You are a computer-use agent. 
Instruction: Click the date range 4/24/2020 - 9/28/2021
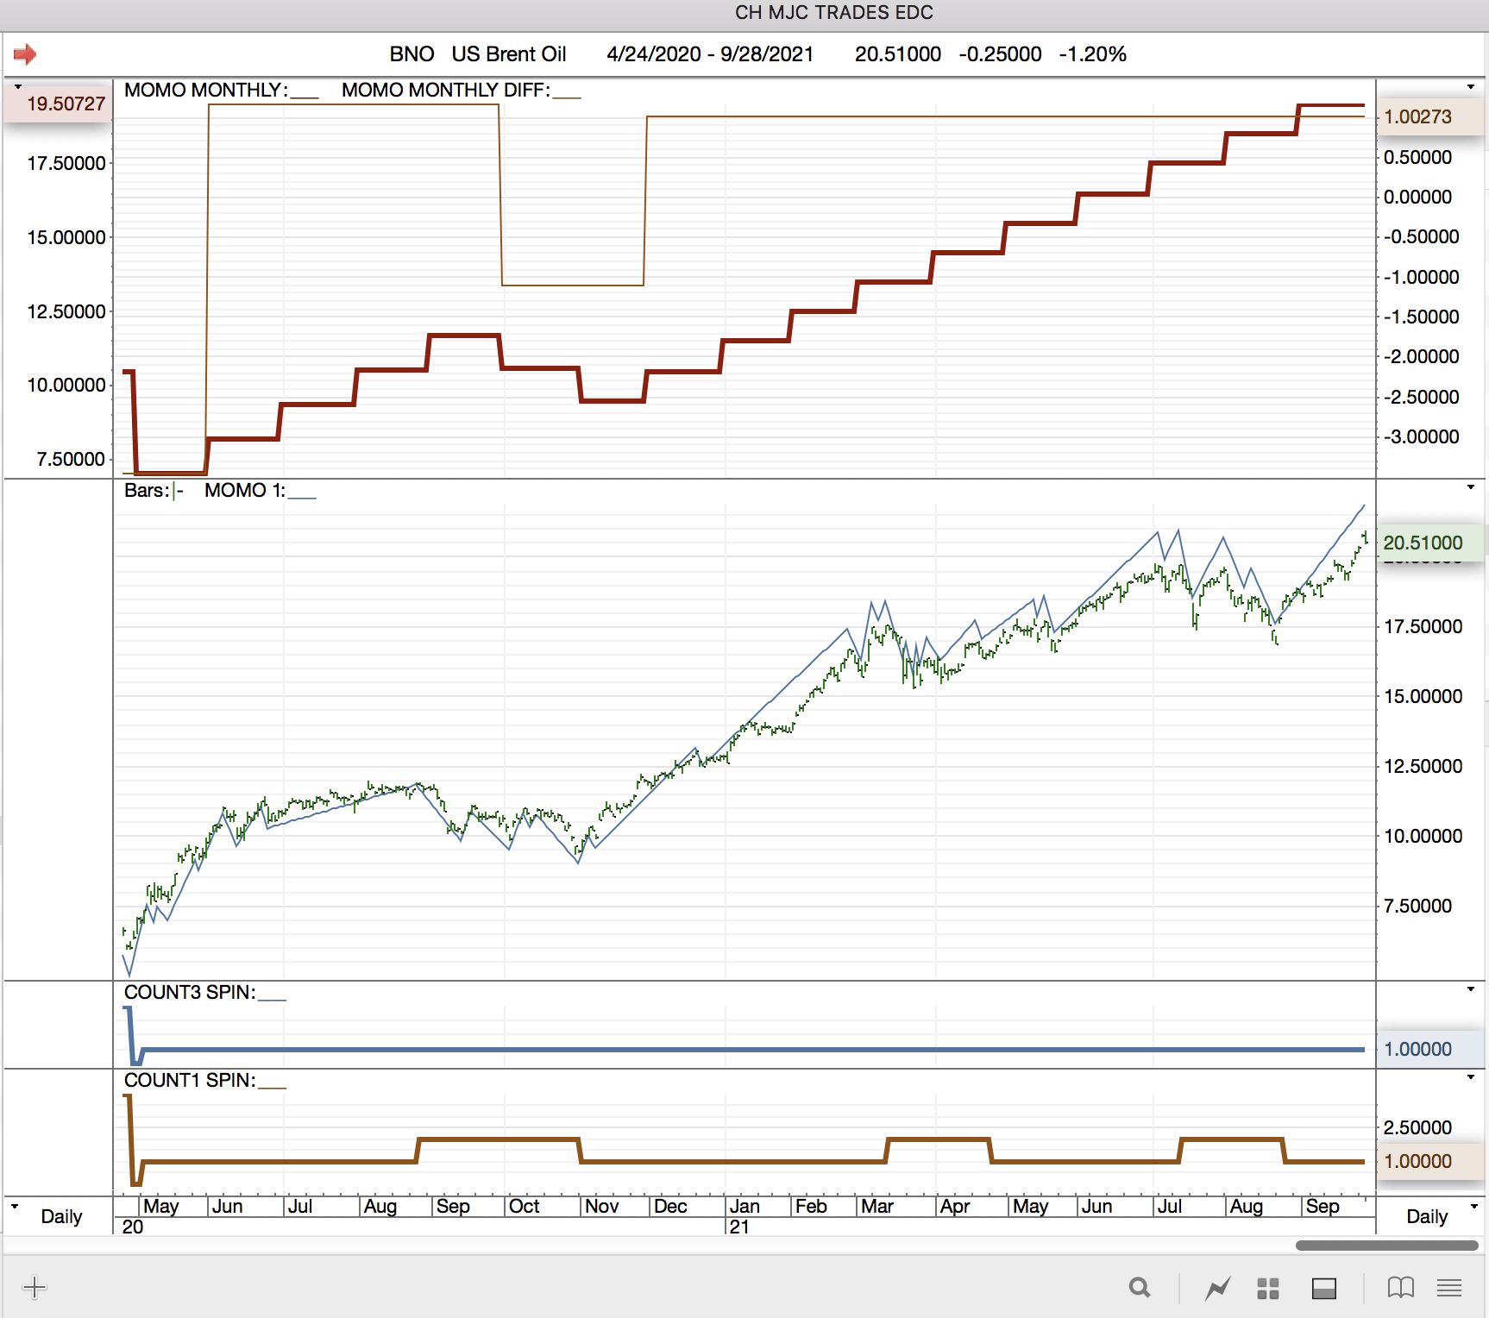pyautogui.click(x=710, y=54)
